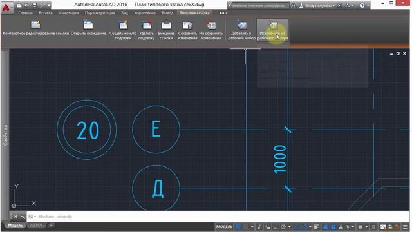412x232 pixels.
Task: Toggle polar tracking in status bar
Action: click(283, 227)
